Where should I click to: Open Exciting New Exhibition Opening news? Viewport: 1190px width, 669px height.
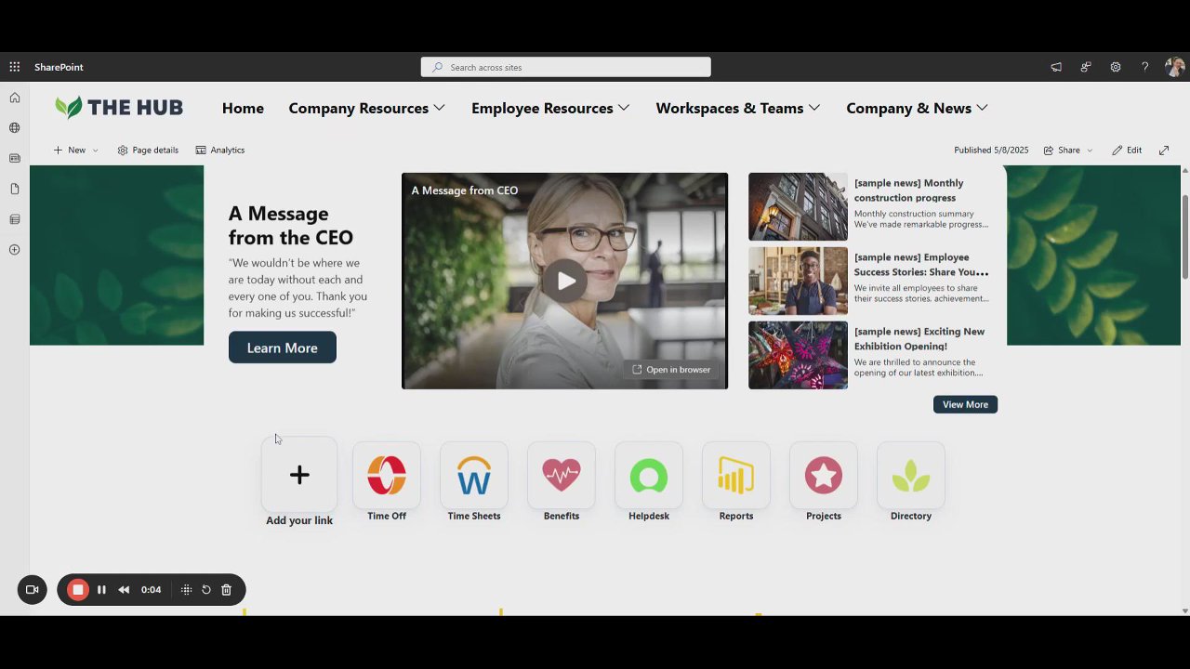point(919,339)
